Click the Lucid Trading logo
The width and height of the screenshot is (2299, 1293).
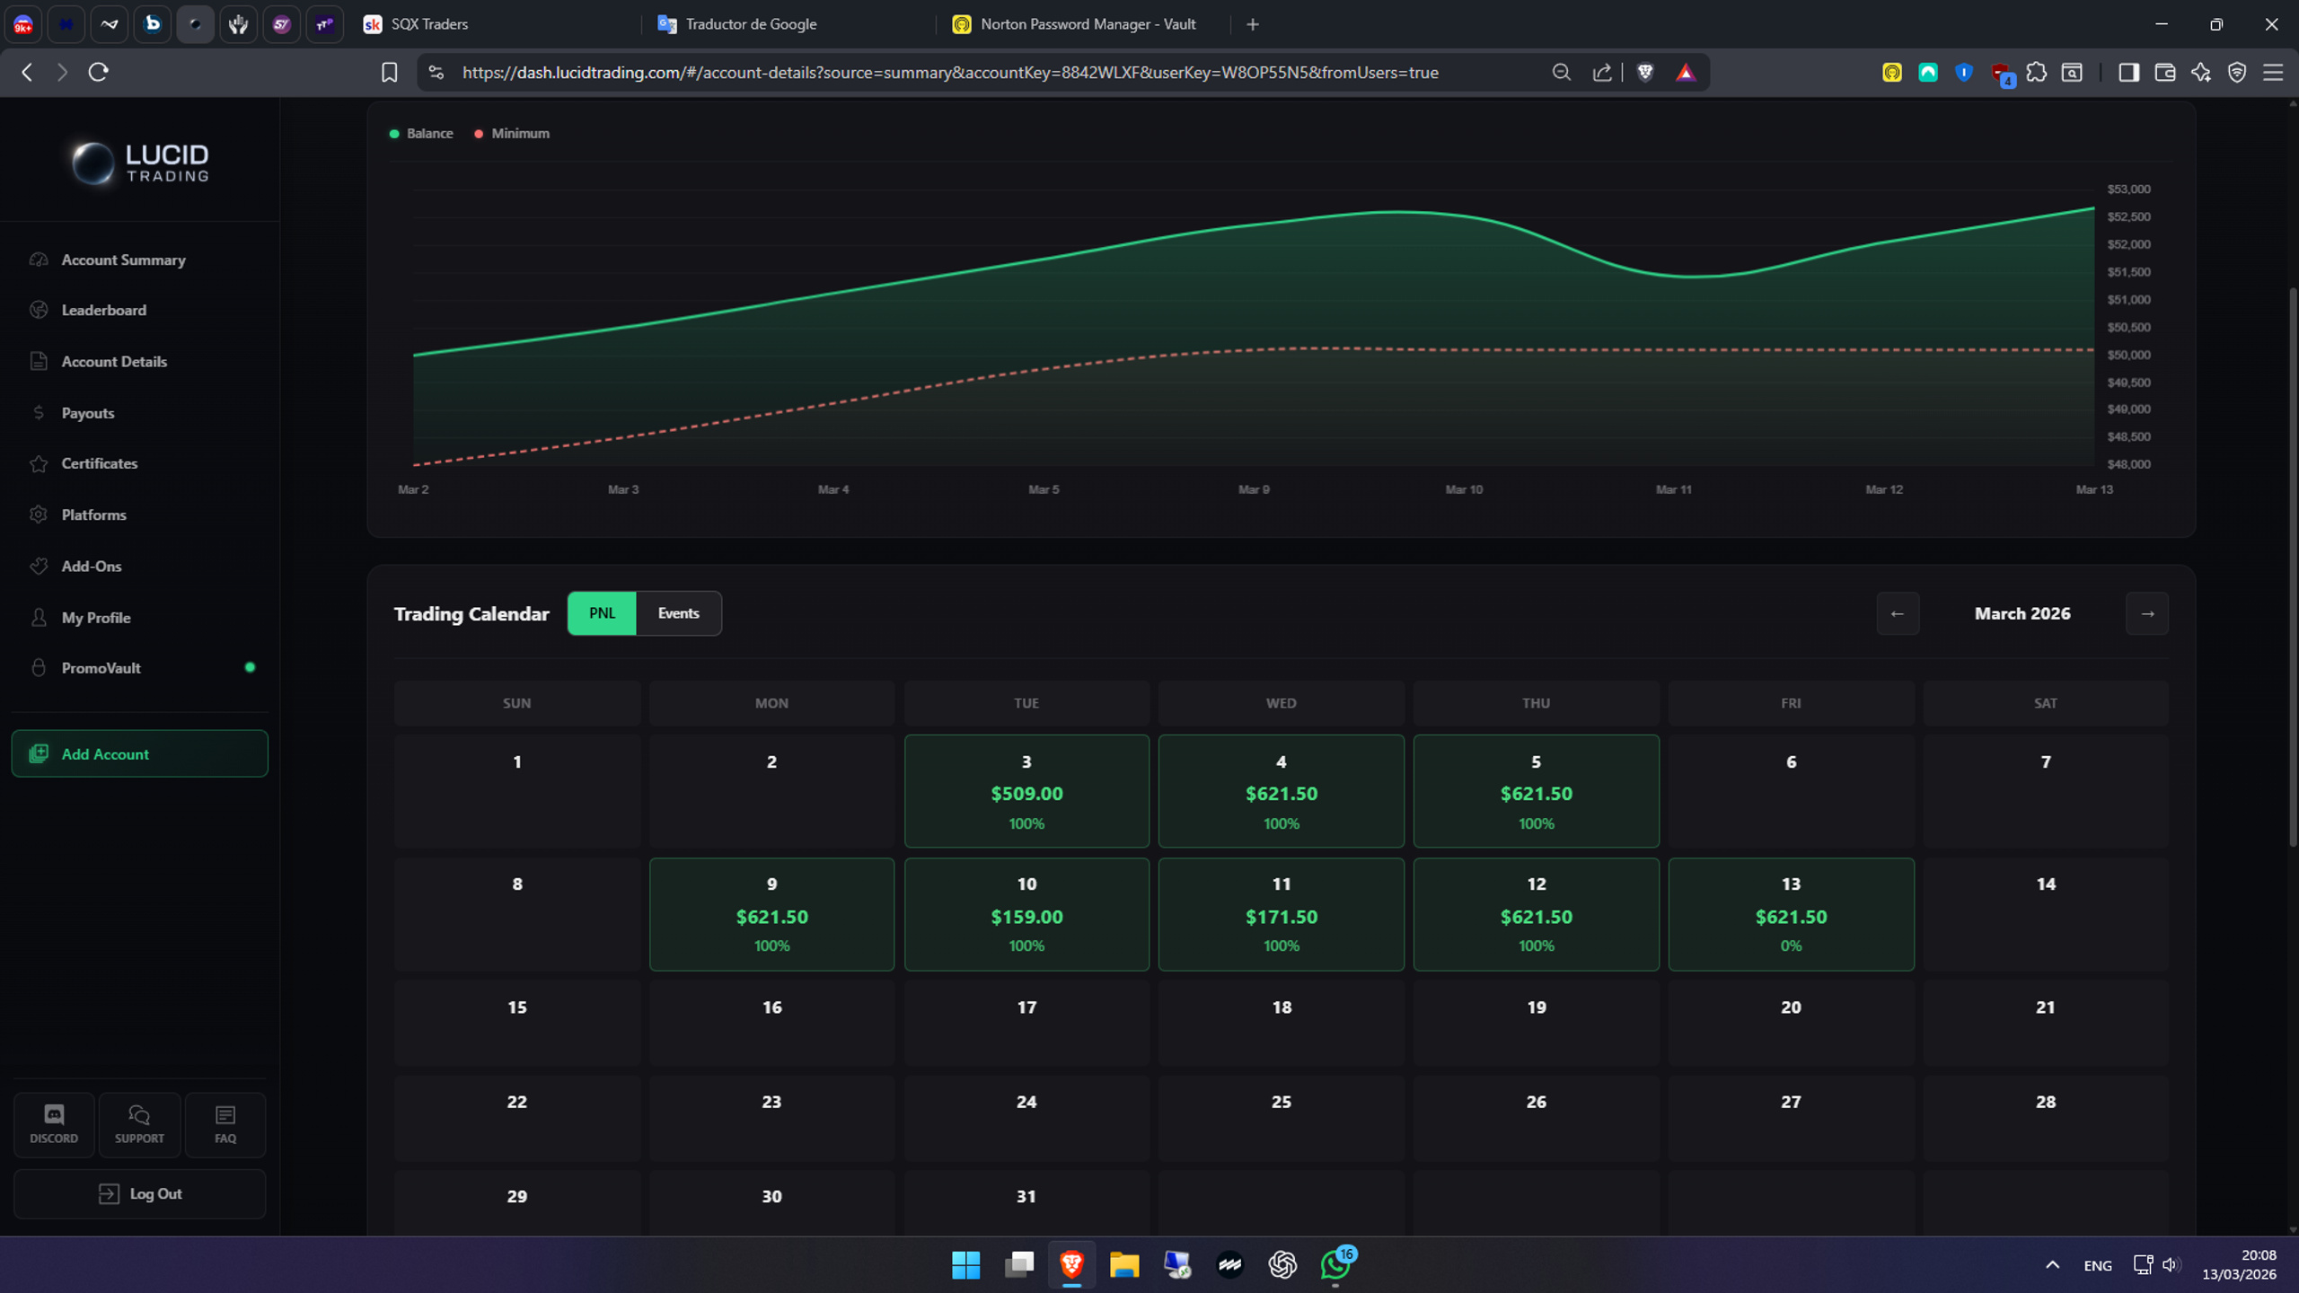[141, 163]
